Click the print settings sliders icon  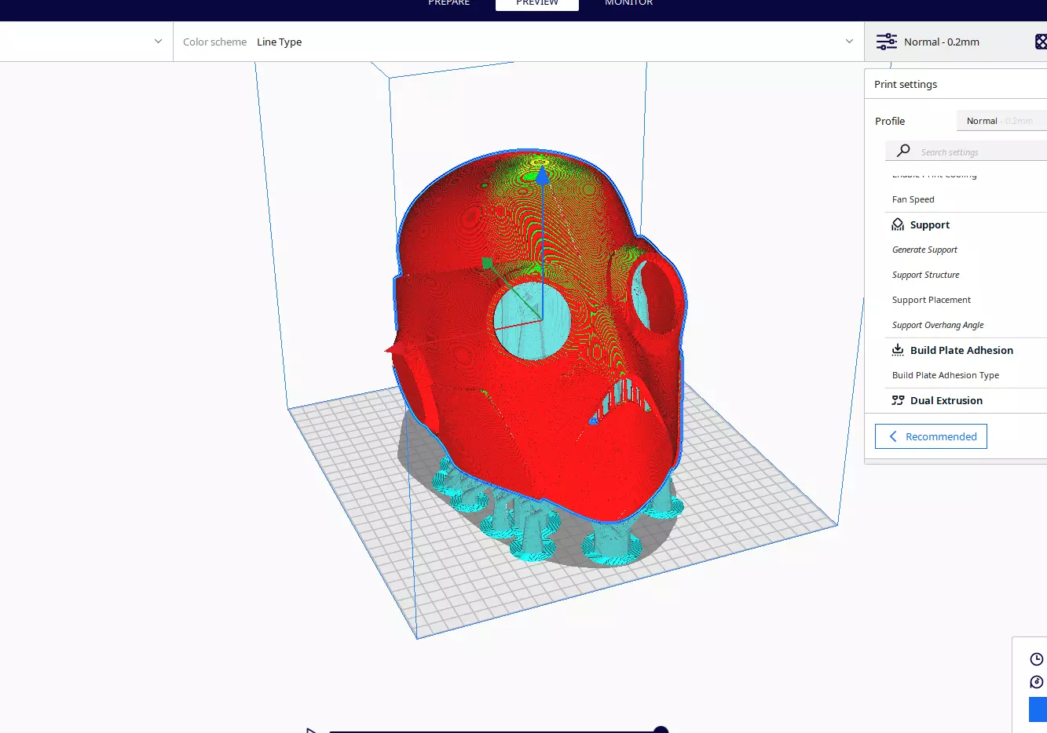pyautogui.click(x=887, y=42)
